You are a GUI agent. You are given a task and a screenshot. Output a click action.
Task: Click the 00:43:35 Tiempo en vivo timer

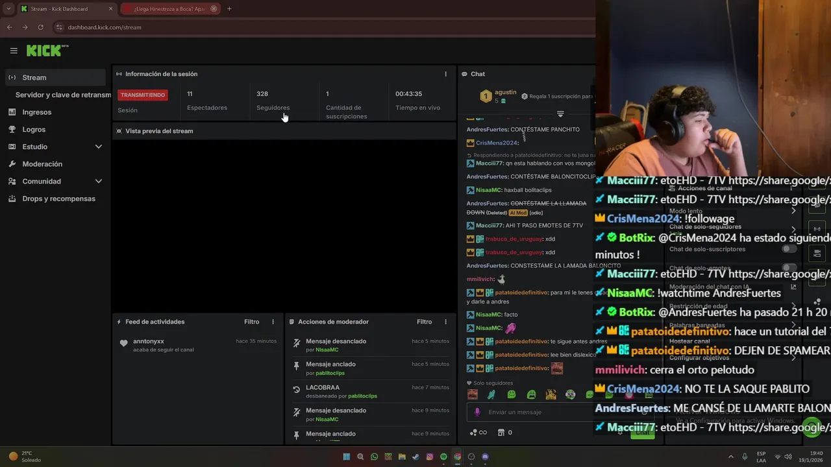408,94
